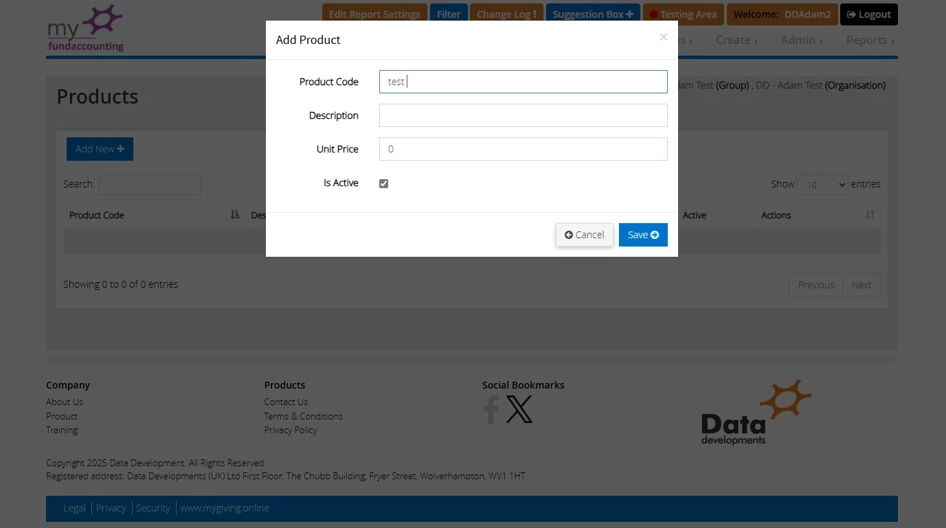Image resolution: width=946 pixels, height=528 pixels.
Task: Open the Product footer link
Action: pyautogui.click(x=62, y=416)
